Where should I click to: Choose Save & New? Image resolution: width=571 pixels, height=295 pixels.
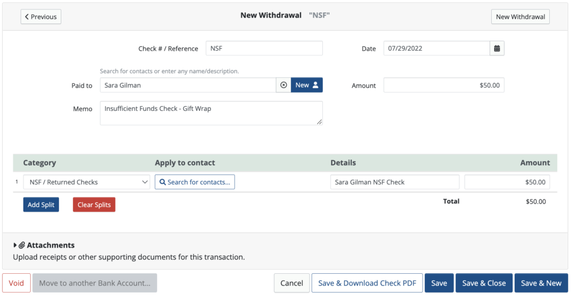pyautogui.click(x=541, y=283)
